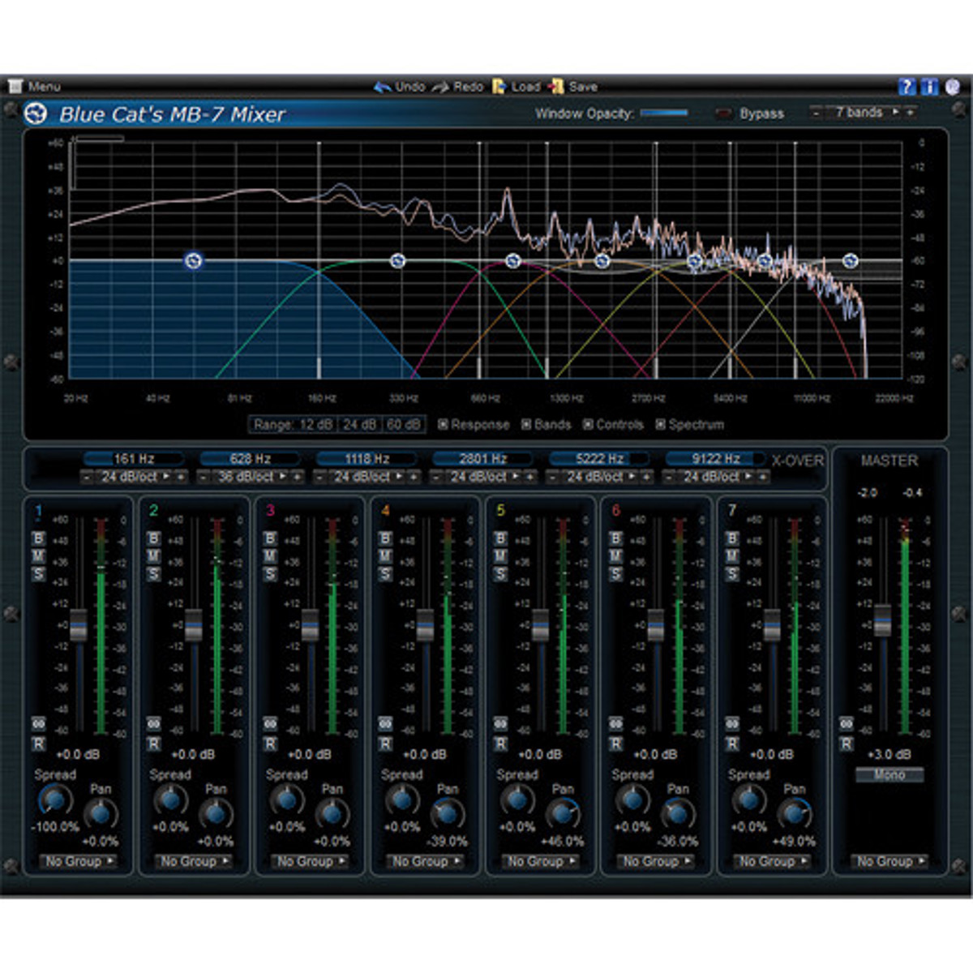Open the Load preset folder icon
Image resolution: width=973 pixels, height=973 pixels.
point(499,87)
